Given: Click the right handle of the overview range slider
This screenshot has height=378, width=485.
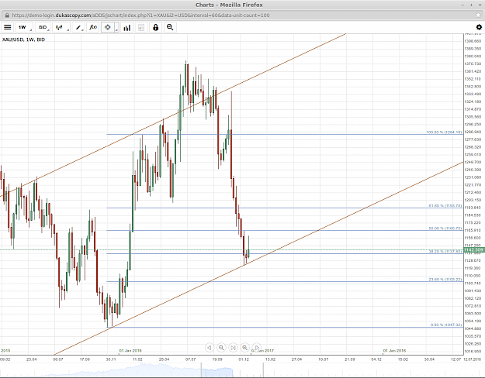Looking at the screenshot, I should click(x=263, y=369).
